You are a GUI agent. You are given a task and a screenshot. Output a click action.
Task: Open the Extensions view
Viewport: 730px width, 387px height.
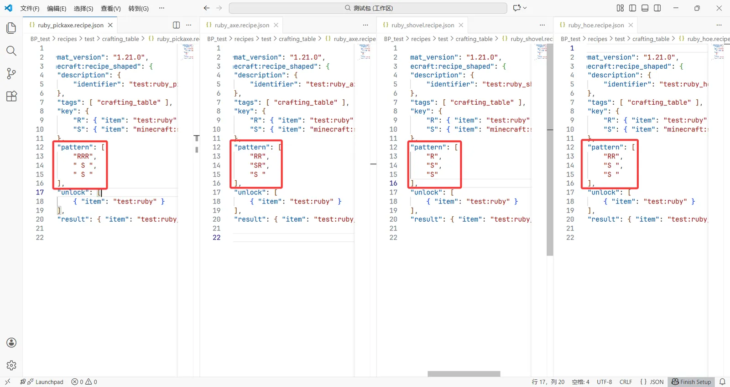pyautogui.click(x=11, y=96)
